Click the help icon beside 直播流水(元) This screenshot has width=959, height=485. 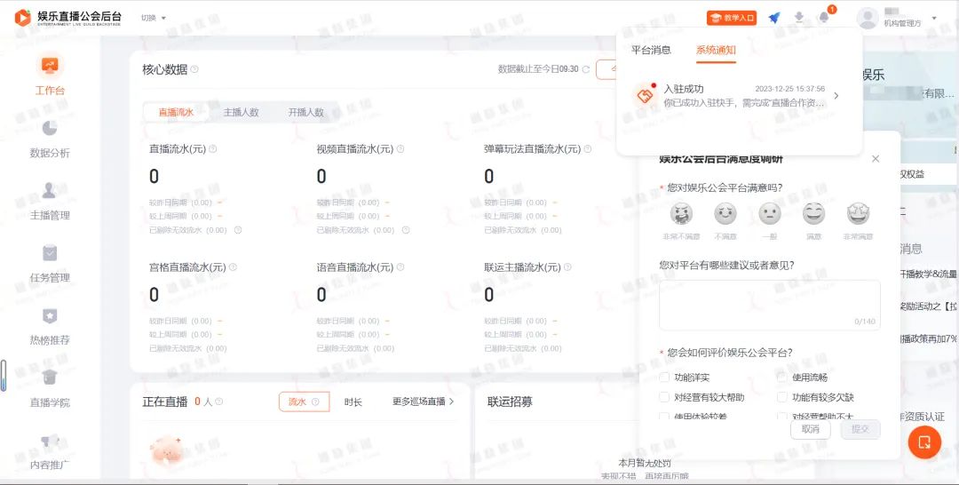pos(213,148)
